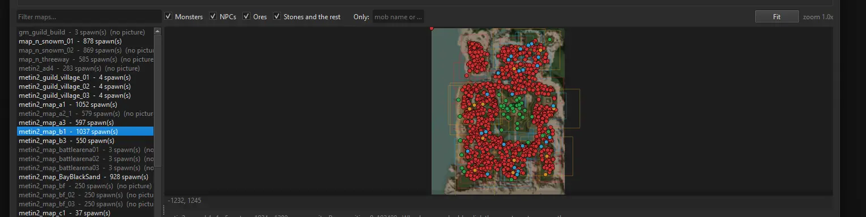Select gm_guild_build map entry
866x217 pixels.
pyautogui.click(x=86, y=32)
